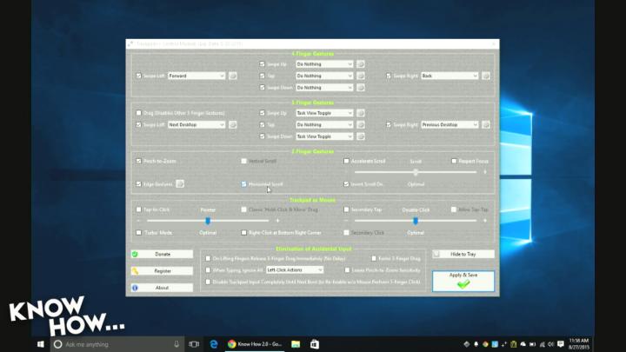The height and width of the screenshot is (352, 626).
Task: Click settings icon next to 4-finger Swipe Right
Action: point(485,76)
